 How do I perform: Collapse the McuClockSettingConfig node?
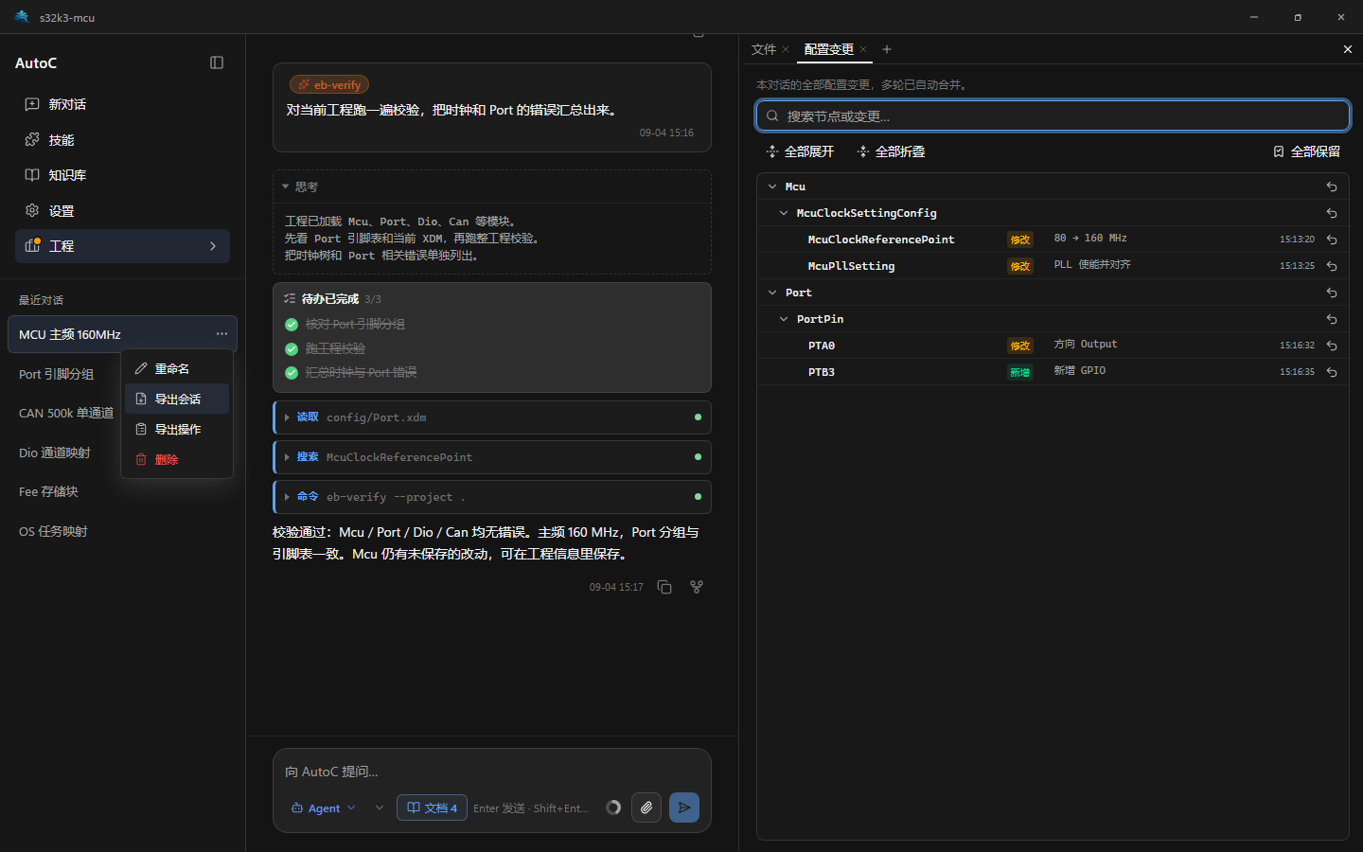784,213
